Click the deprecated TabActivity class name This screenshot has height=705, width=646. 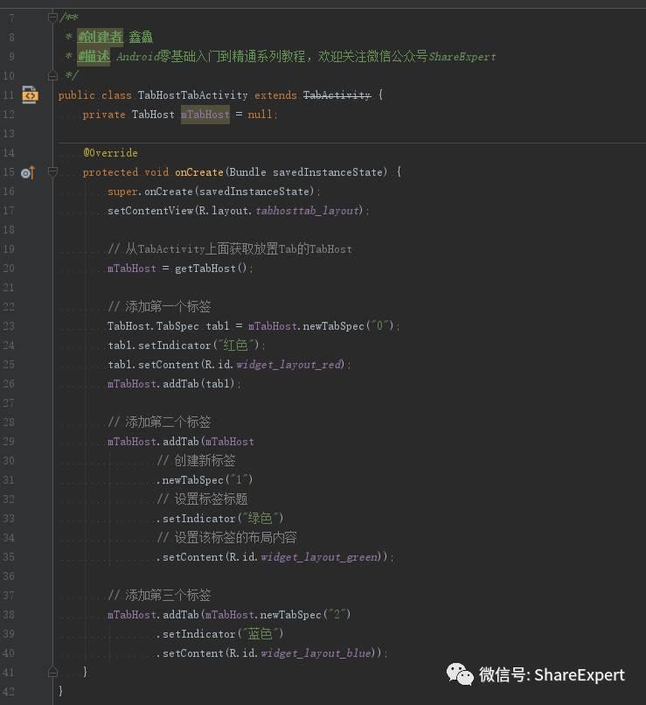click(337, 95)
